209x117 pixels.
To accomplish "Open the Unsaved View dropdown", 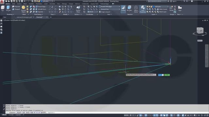I will [109, 9].
